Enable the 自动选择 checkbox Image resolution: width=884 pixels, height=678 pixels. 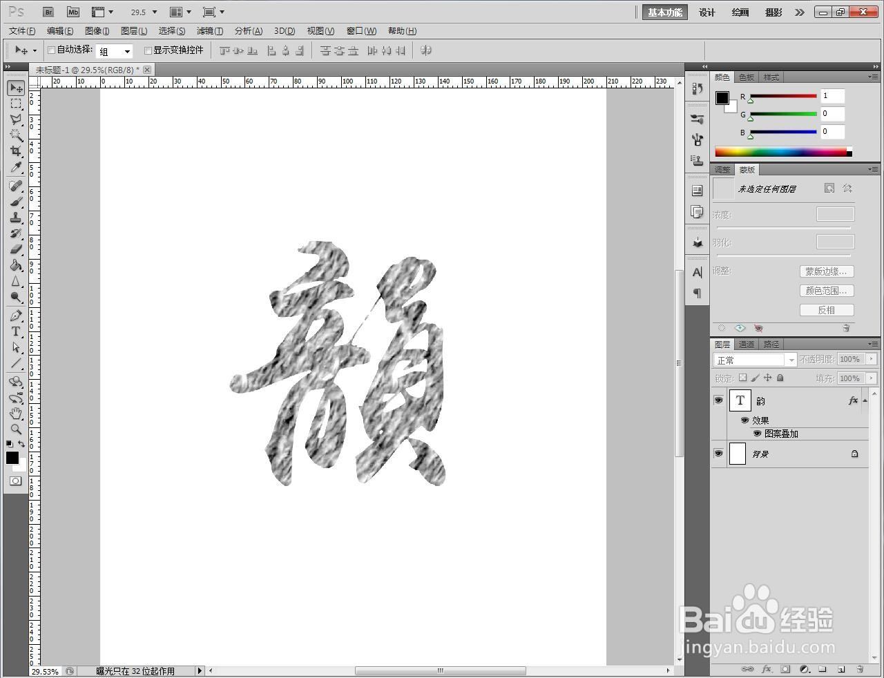(x=50, y=50)
